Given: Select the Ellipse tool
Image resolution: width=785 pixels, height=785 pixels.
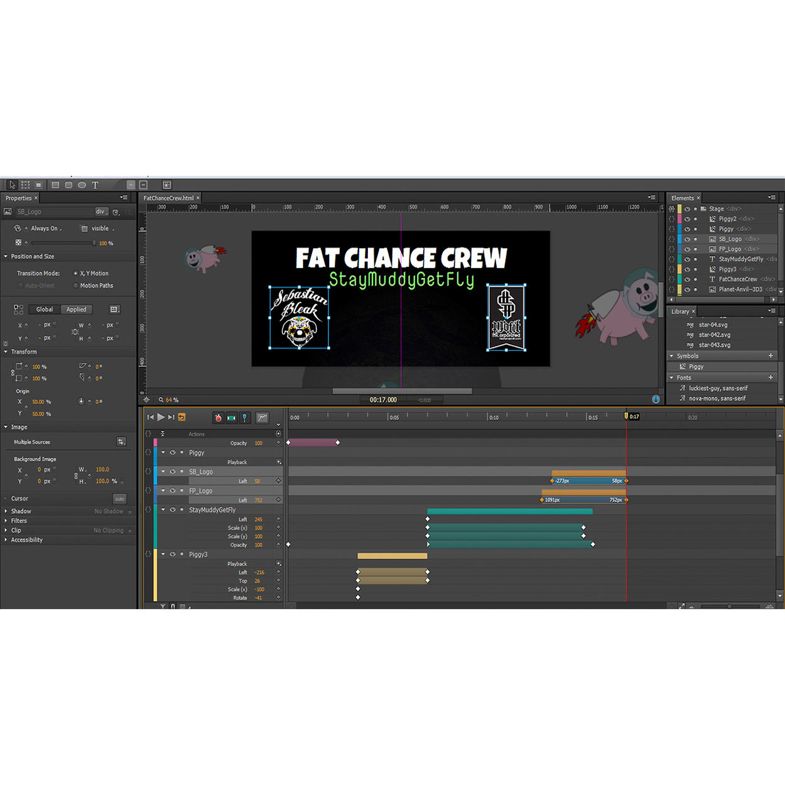Looking at the screenshot, I should pyautogui.click(x=82, y=185).
